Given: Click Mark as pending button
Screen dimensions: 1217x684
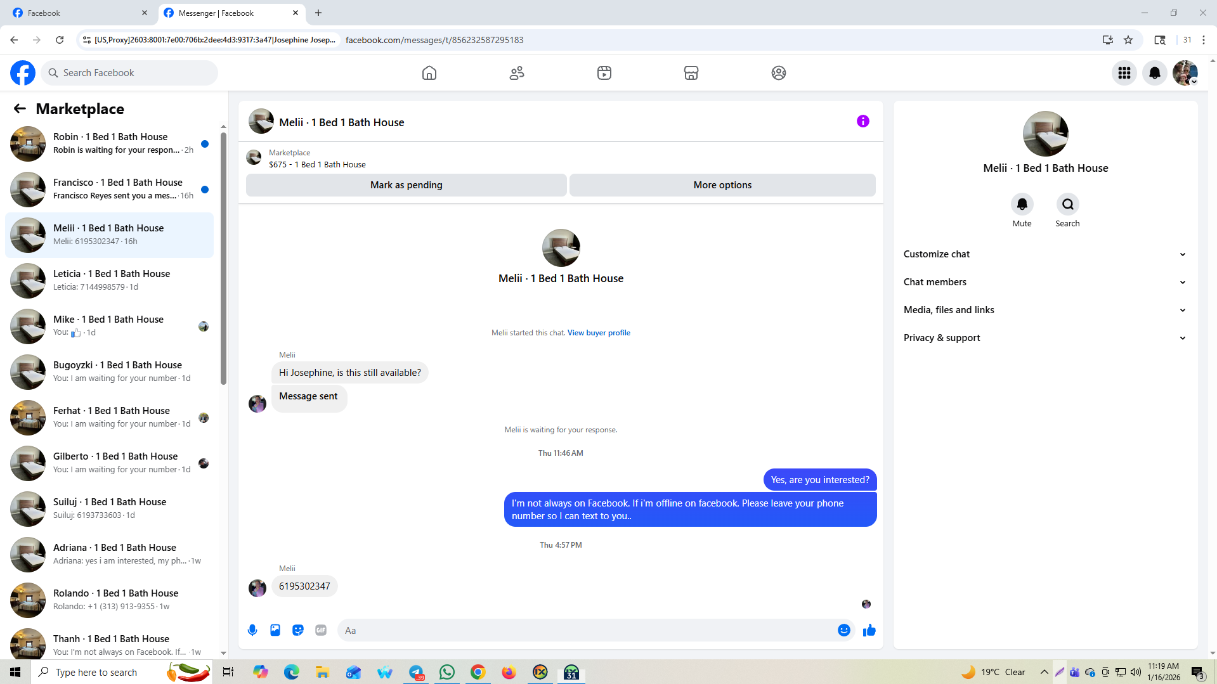Looking at the screenshot, I should (407, 185).
